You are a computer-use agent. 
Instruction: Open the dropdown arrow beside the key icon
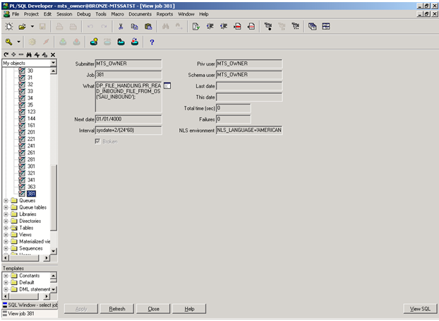(x=18, y=42)
